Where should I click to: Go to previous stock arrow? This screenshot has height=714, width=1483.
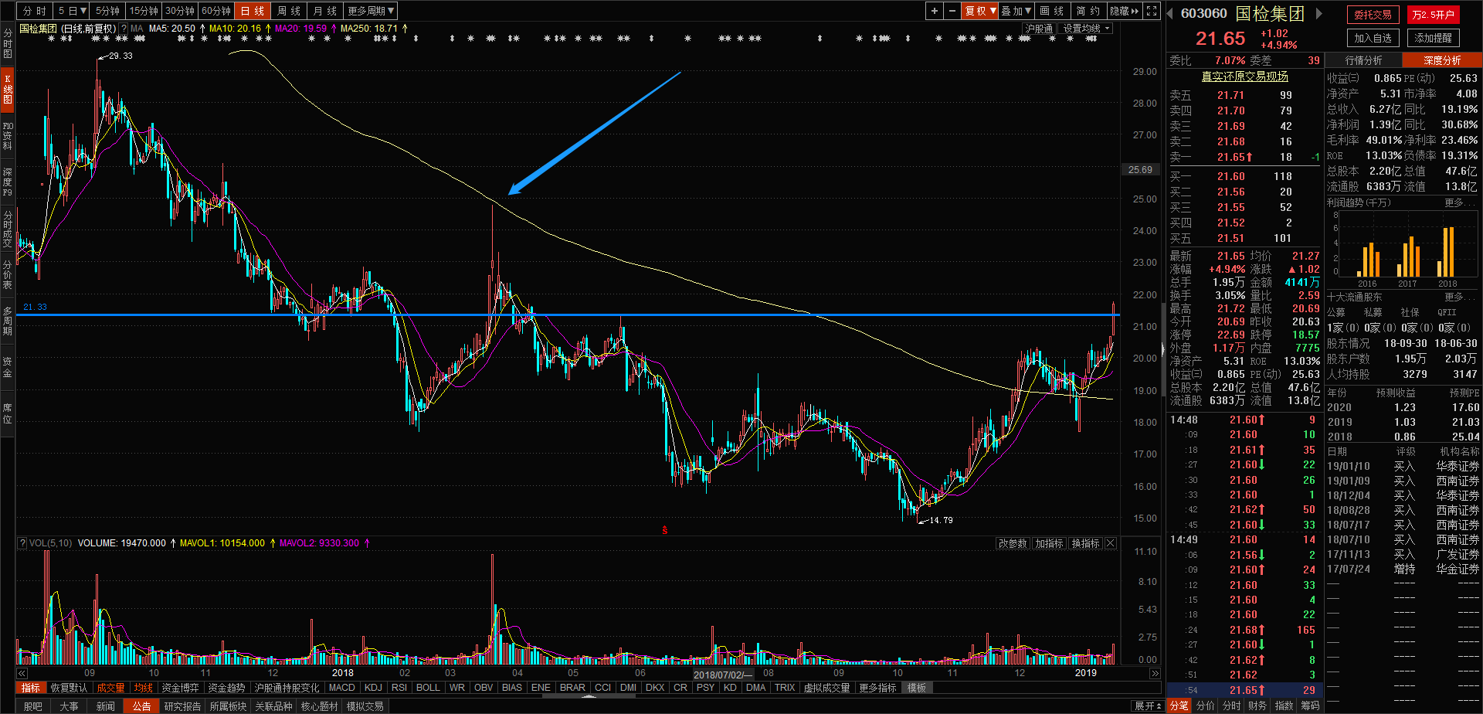(x=1170, y=13)
